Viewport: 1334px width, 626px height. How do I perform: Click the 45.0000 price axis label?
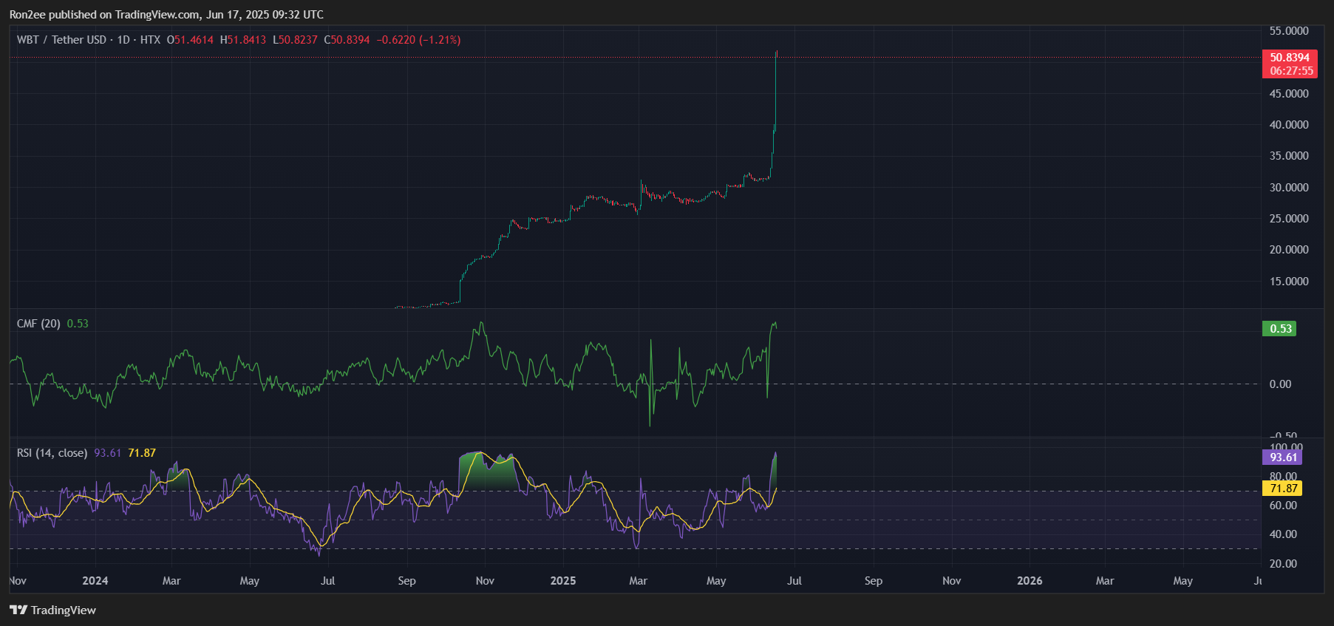coord(1288,94)
